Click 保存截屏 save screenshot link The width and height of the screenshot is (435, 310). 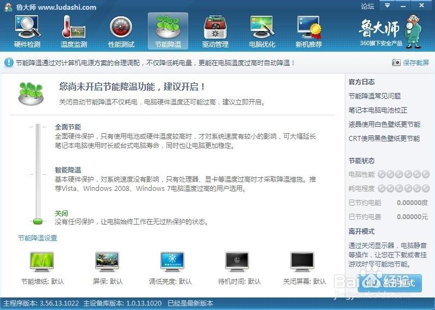click(x=416, y=63)
